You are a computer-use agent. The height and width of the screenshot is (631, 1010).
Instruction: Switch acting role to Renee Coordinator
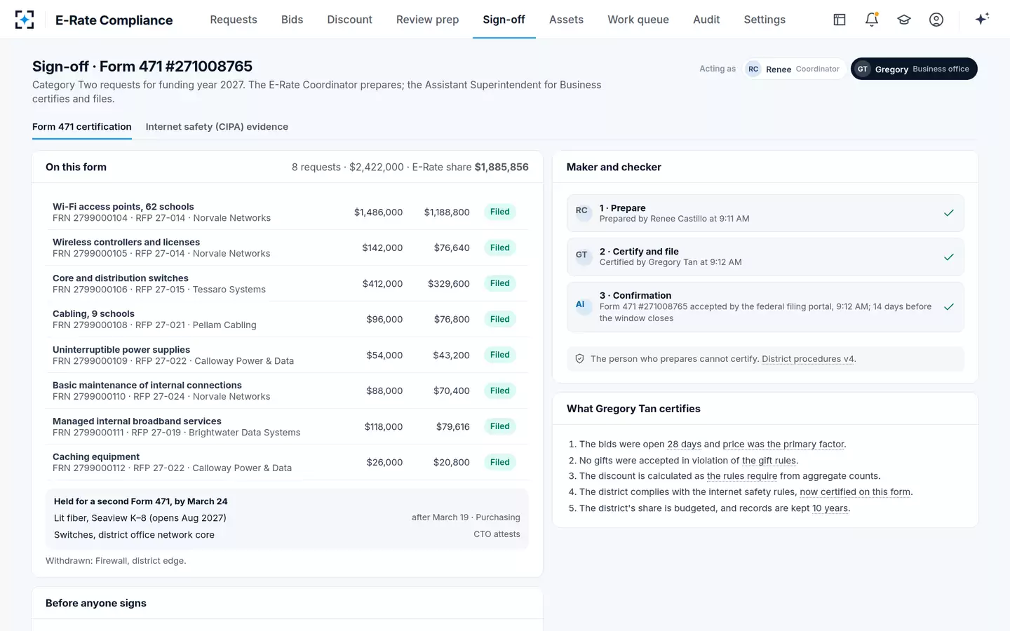[x=795, y=69]
